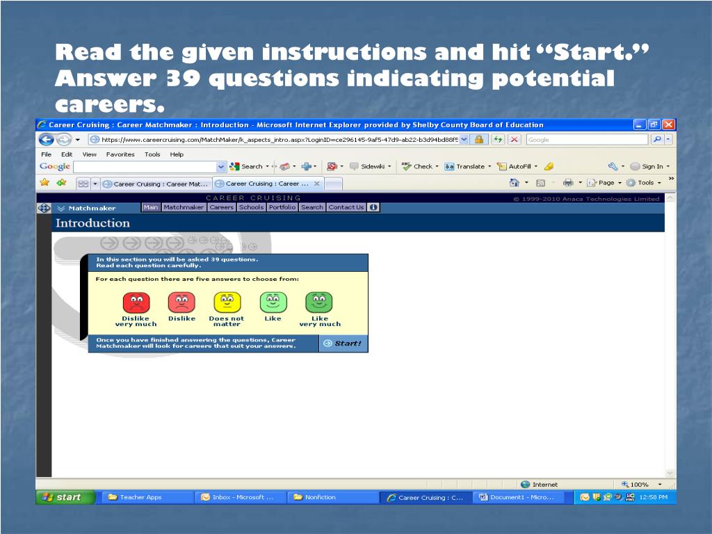
Task: Open the search provider dropdown arrow
Action: click(668, 140)
